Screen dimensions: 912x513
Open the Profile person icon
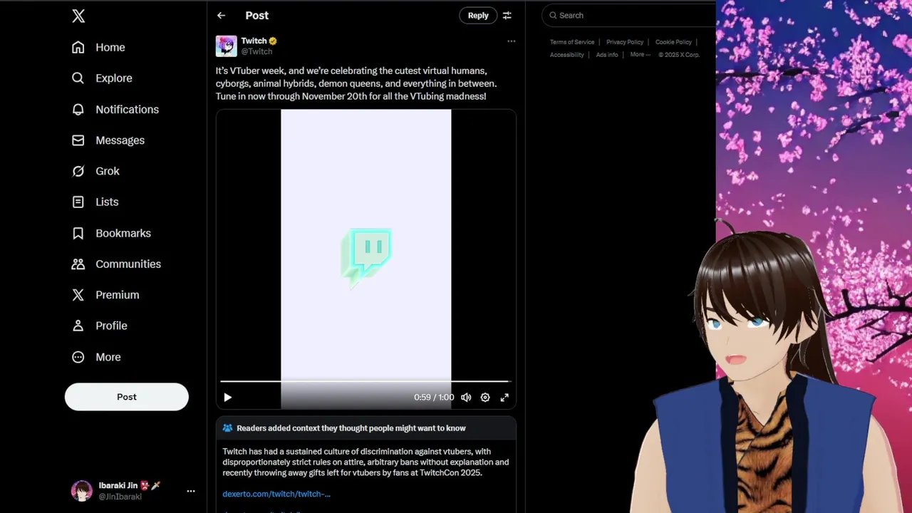(x=78, y=326)
